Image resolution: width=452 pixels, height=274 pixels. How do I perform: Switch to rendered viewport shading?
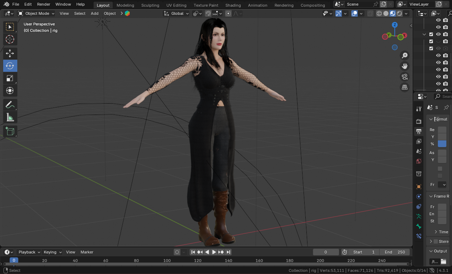tap(399, 14)
